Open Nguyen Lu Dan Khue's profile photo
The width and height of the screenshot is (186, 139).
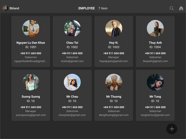[31, 28]
